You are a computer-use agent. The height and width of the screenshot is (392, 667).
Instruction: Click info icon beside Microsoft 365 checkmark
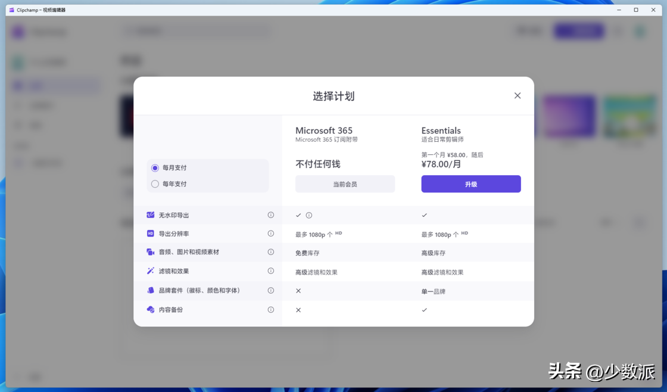pos(309,216)
